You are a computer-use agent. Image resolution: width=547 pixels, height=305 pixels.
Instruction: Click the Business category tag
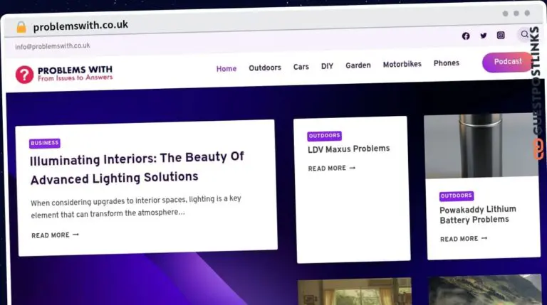pyautogui.click(x=44, y=143)
